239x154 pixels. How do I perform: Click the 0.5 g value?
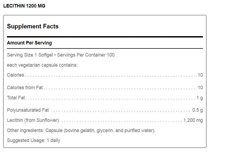point(198,110)
